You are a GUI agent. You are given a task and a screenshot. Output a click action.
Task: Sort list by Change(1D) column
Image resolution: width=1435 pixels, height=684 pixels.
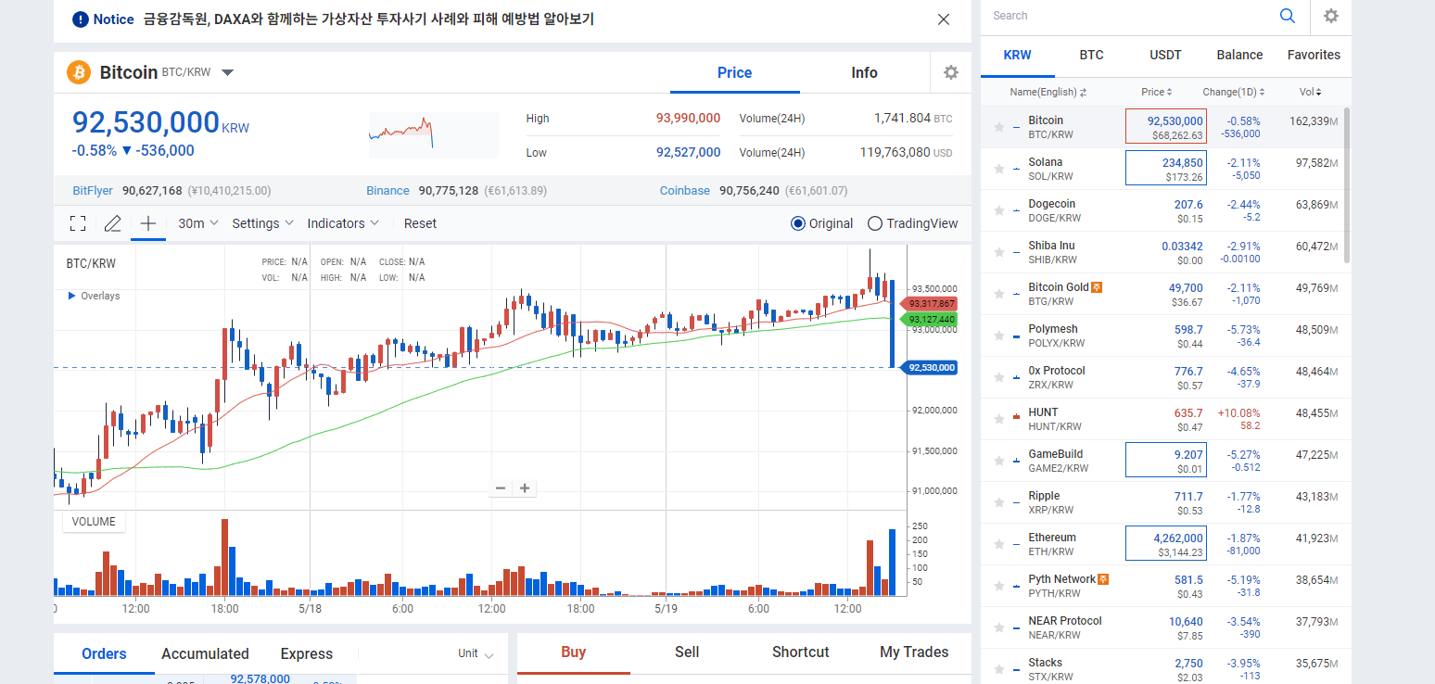(1234, 93)
